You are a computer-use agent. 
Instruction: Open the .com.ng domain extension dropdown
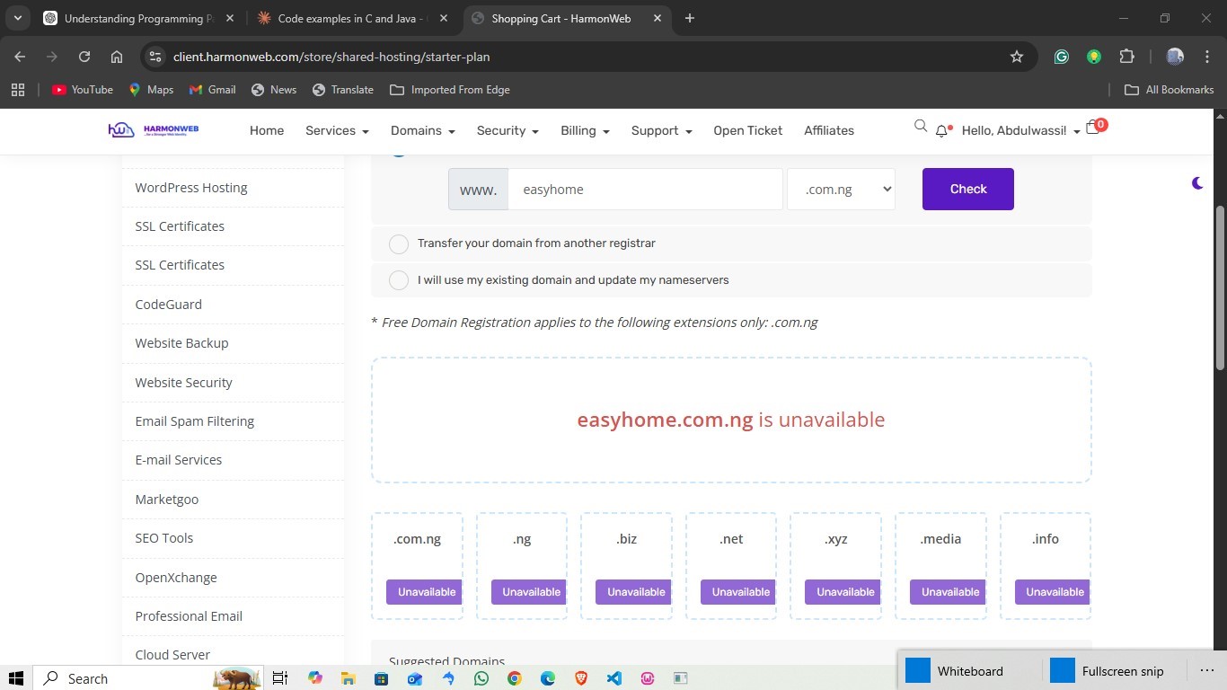[x=841, y=189]
